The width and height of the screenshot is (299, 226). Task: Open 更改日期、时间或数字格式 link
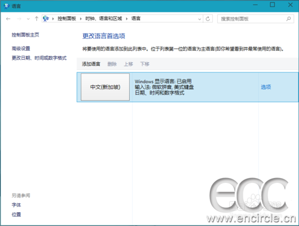click(x=39, y=58)
